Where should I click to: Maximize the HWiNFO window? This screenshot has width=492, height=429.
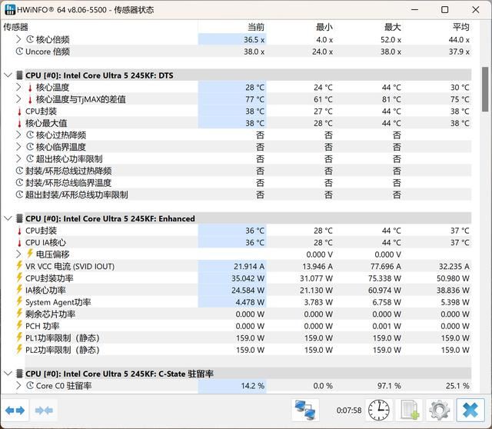pyautogui.click(x=444, y=10)
